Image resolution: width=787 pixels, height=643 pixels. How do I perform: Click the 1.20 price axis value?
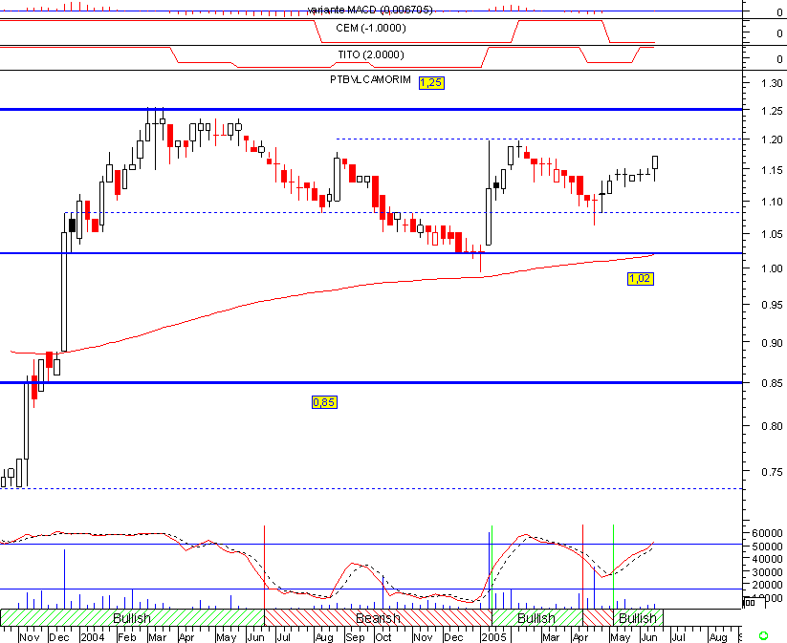(x=772, y=139)
